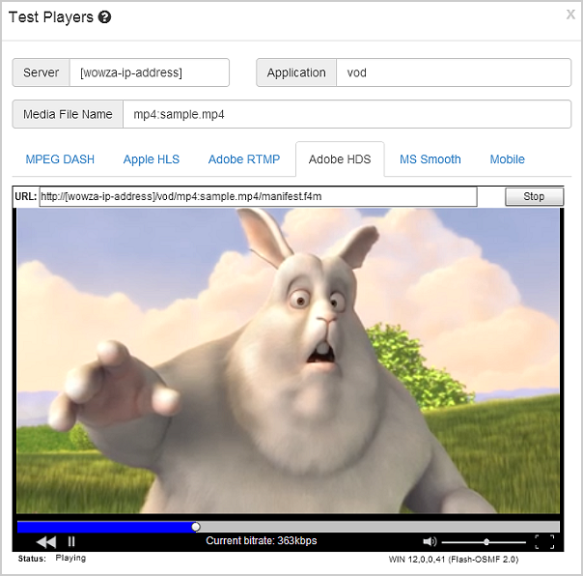This screenshot has height=576, width=583.
Task: Click the 'Media File Name' label
Action: point(68,114)
